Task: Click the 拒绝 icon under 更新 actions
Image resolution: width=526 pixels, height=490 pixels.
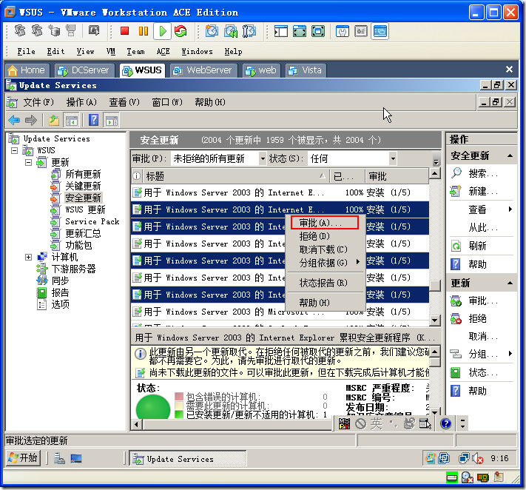Action: point(456,318)
